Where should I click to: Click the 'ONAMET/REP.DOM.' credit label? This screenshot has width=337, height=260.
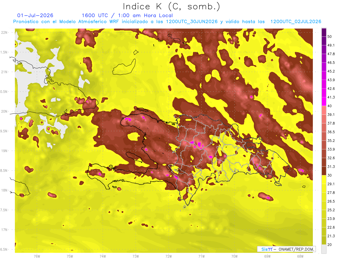tap(296, 249)
